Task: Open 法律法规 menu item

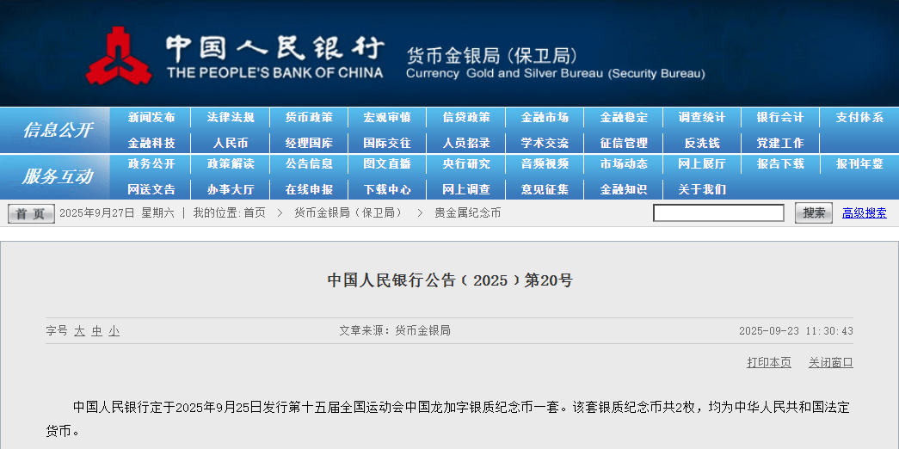Action: [x=231, y=118]
